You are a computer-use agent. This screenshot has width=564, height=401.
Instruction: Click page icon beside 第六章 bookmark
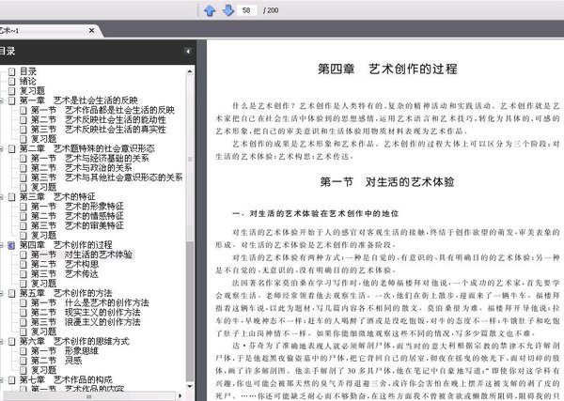coord(12,341)
